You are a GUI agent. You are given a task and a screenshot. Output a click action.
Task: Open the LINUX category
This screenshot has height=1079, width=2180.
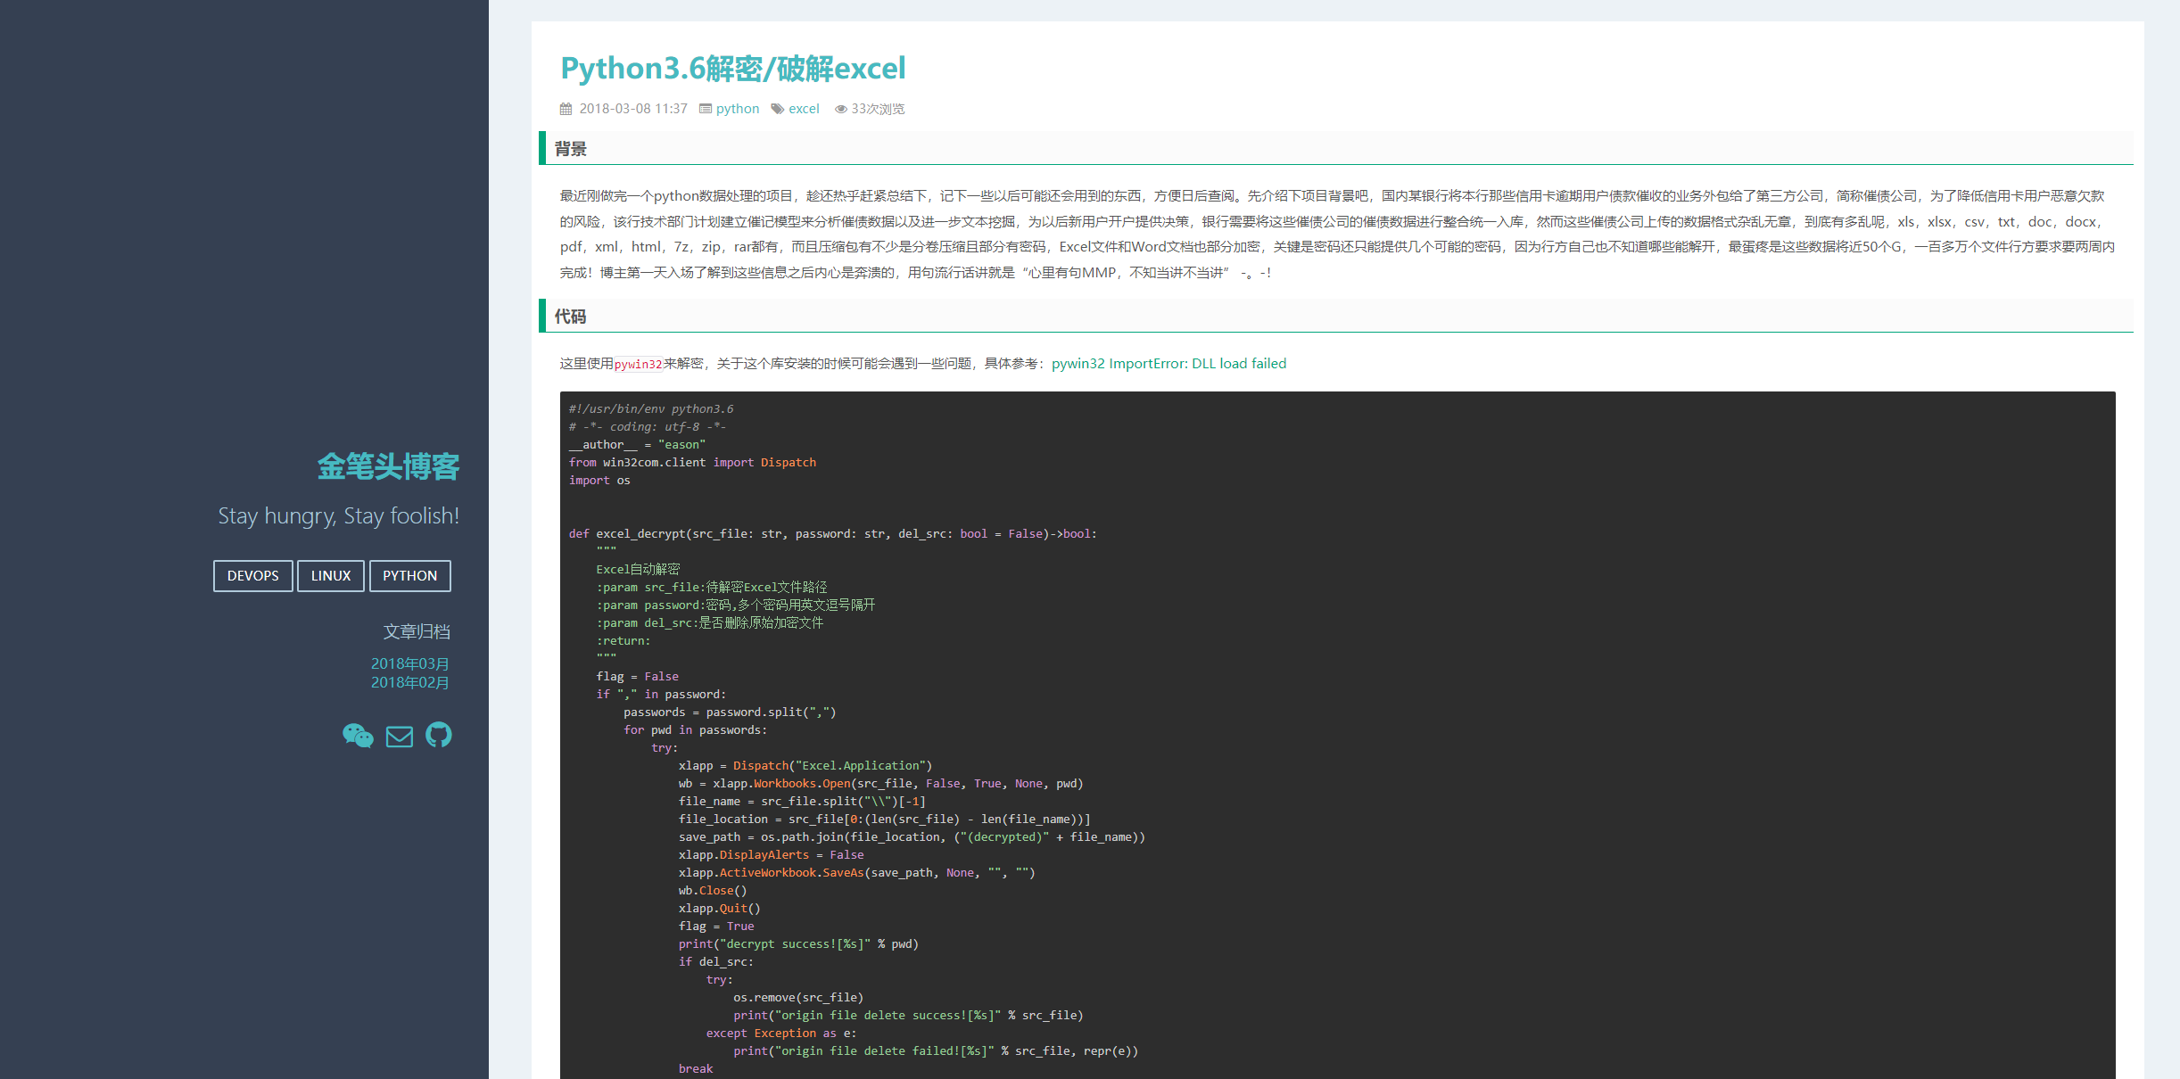(x=331, y=576)
